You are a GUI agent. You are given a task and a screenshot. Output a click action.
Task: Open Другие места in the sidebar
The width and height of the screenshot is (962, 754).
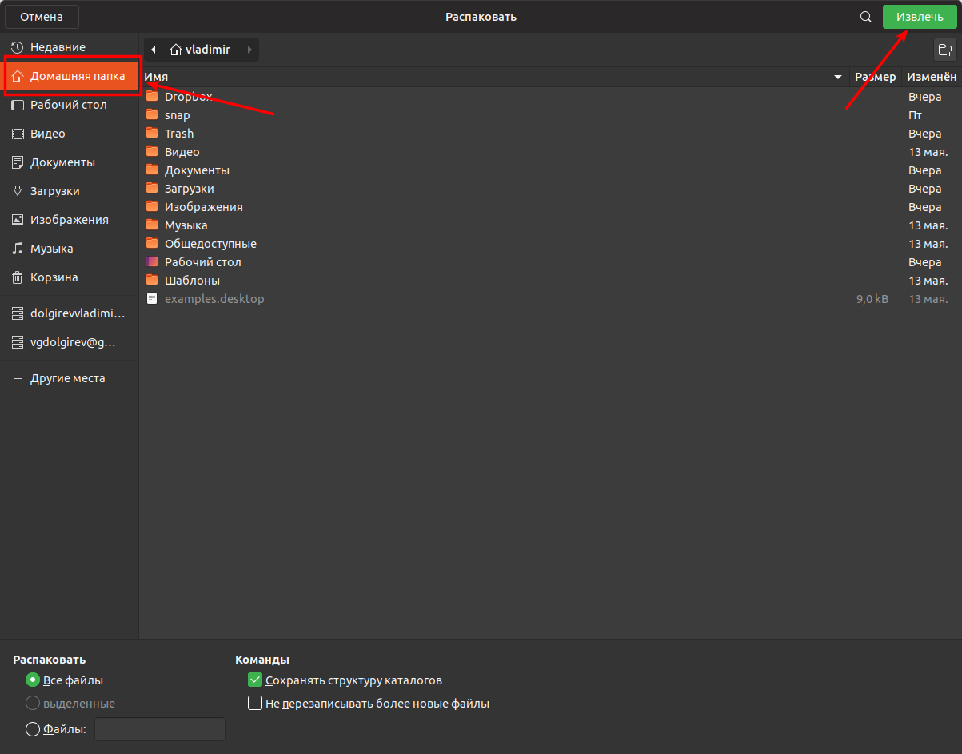click(x=69, y=378)
